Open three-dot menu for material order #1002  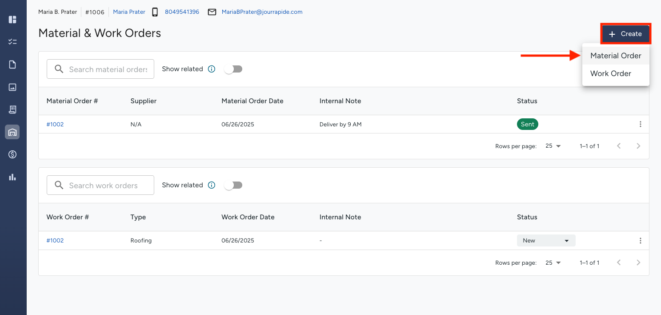640,124
